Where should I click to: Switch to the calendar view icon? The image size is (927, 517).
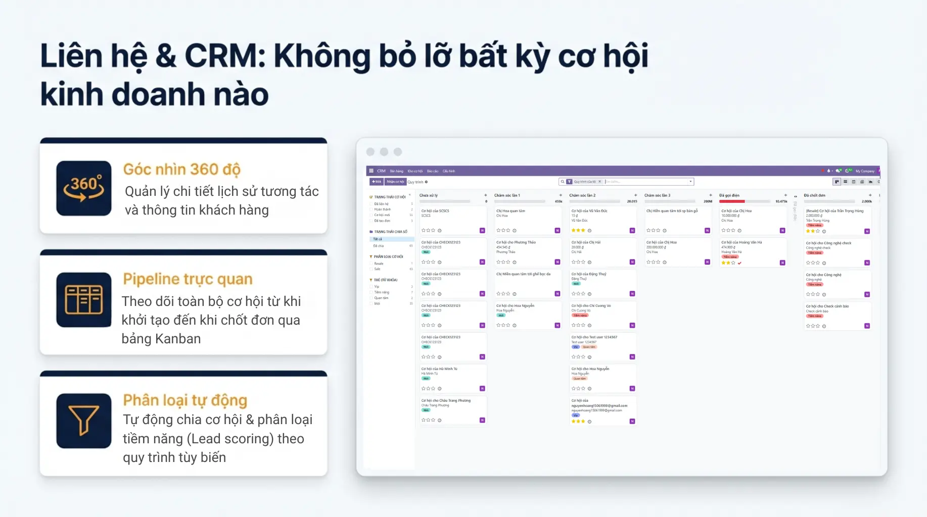854,182
